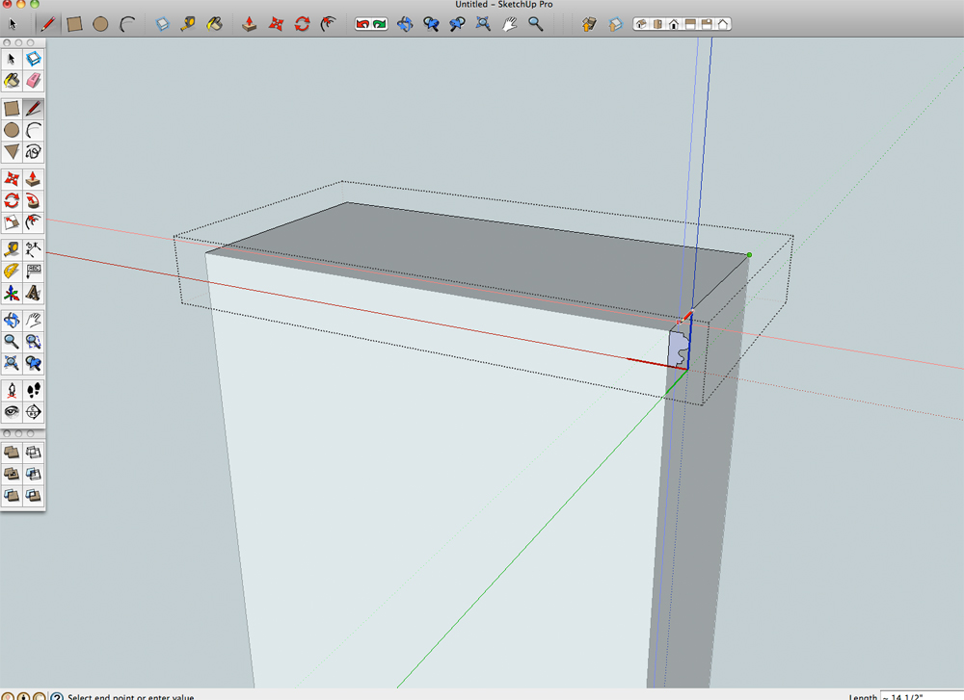Click Redo arrow in top toolbar
The image size is (964, 700).
(x=379, y=24)
